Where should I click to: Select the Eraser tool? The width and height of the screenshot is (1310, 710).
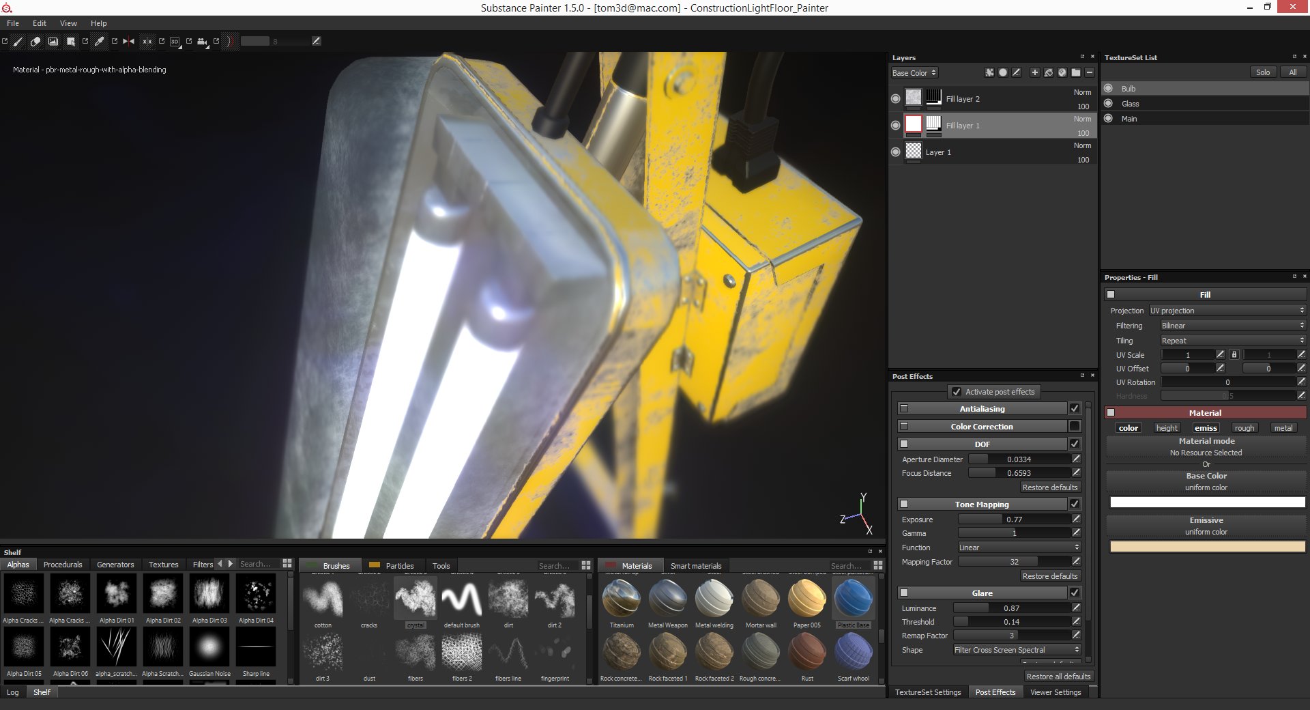coord(35,41)
